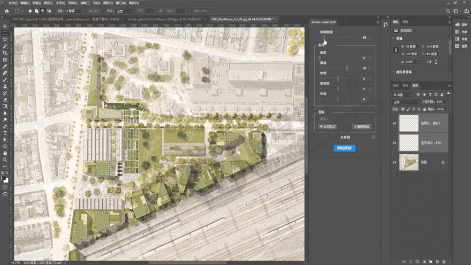This screenshot has height=265, width=471.
Task: Toggle visibility of the second layer
Action: click(394, 143)
